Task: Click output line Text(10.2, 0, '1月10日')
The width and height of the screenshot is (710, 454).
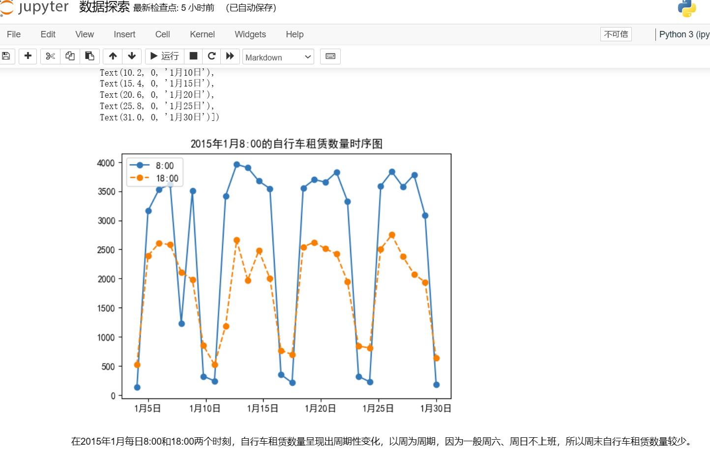Action: click(157, 73)
